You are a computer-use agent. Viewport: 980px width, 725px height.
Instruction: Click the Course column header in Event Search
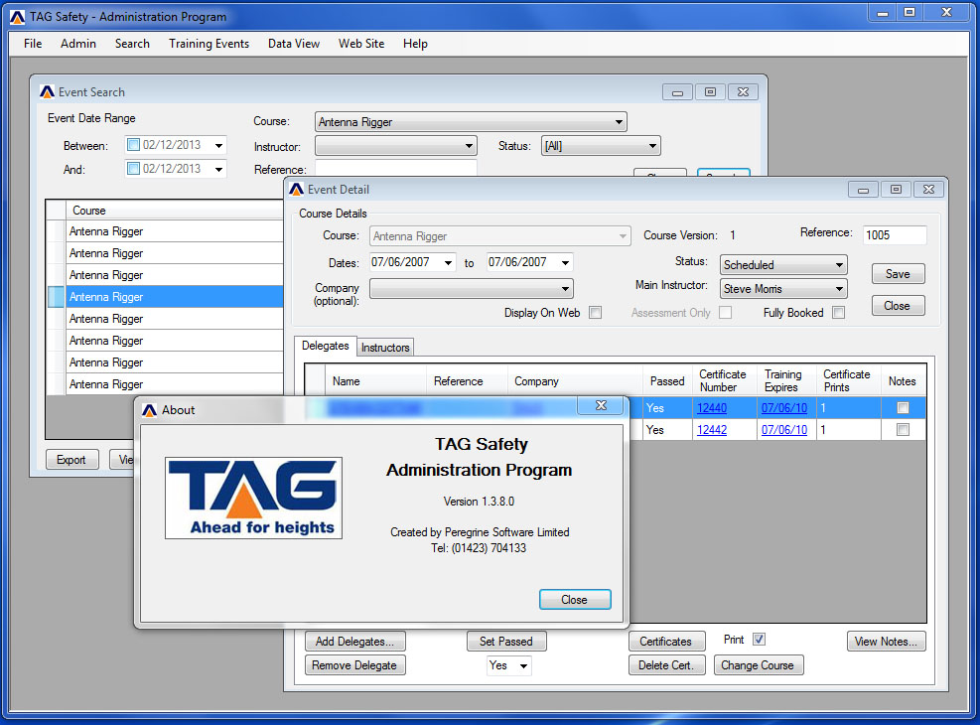[x=175, y=210]
